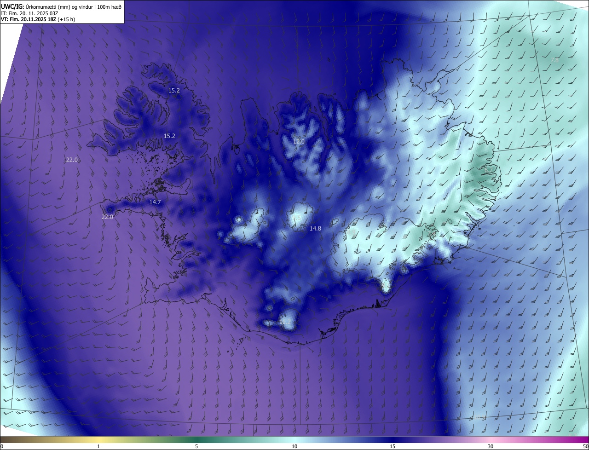Click the '10' tick label on the colour scale
Viewport: 589px width, 450px height.
pyautogui.click(x=294, y=446)
